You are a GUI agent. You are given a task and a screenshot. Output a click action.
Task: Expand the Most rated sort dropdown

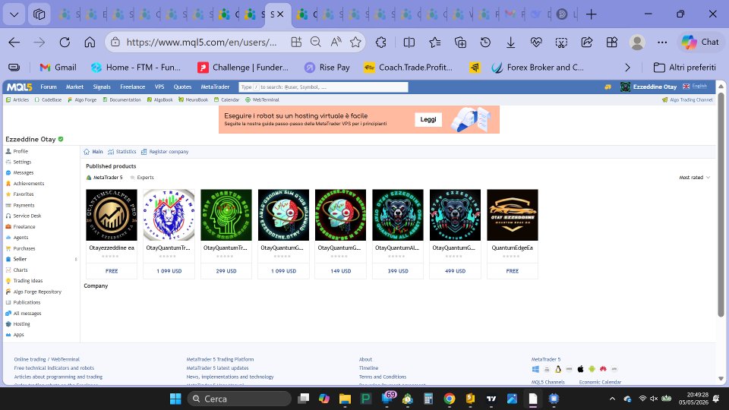tap(695, 177)
